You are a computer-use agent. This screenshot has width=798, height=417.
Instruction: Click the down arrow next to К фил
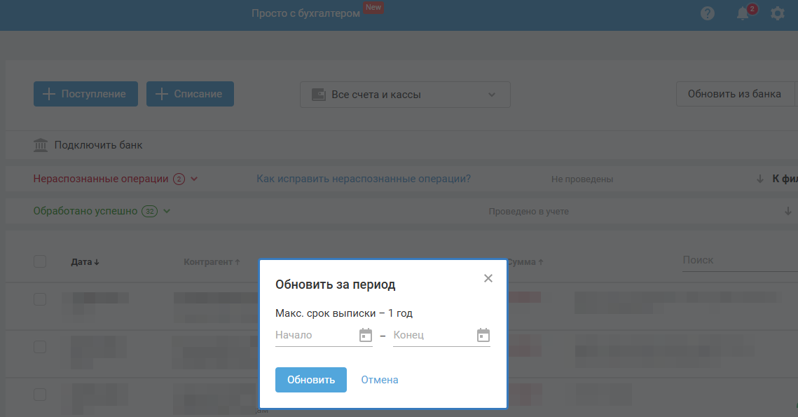pyautogui.click(x=760, y=179)
